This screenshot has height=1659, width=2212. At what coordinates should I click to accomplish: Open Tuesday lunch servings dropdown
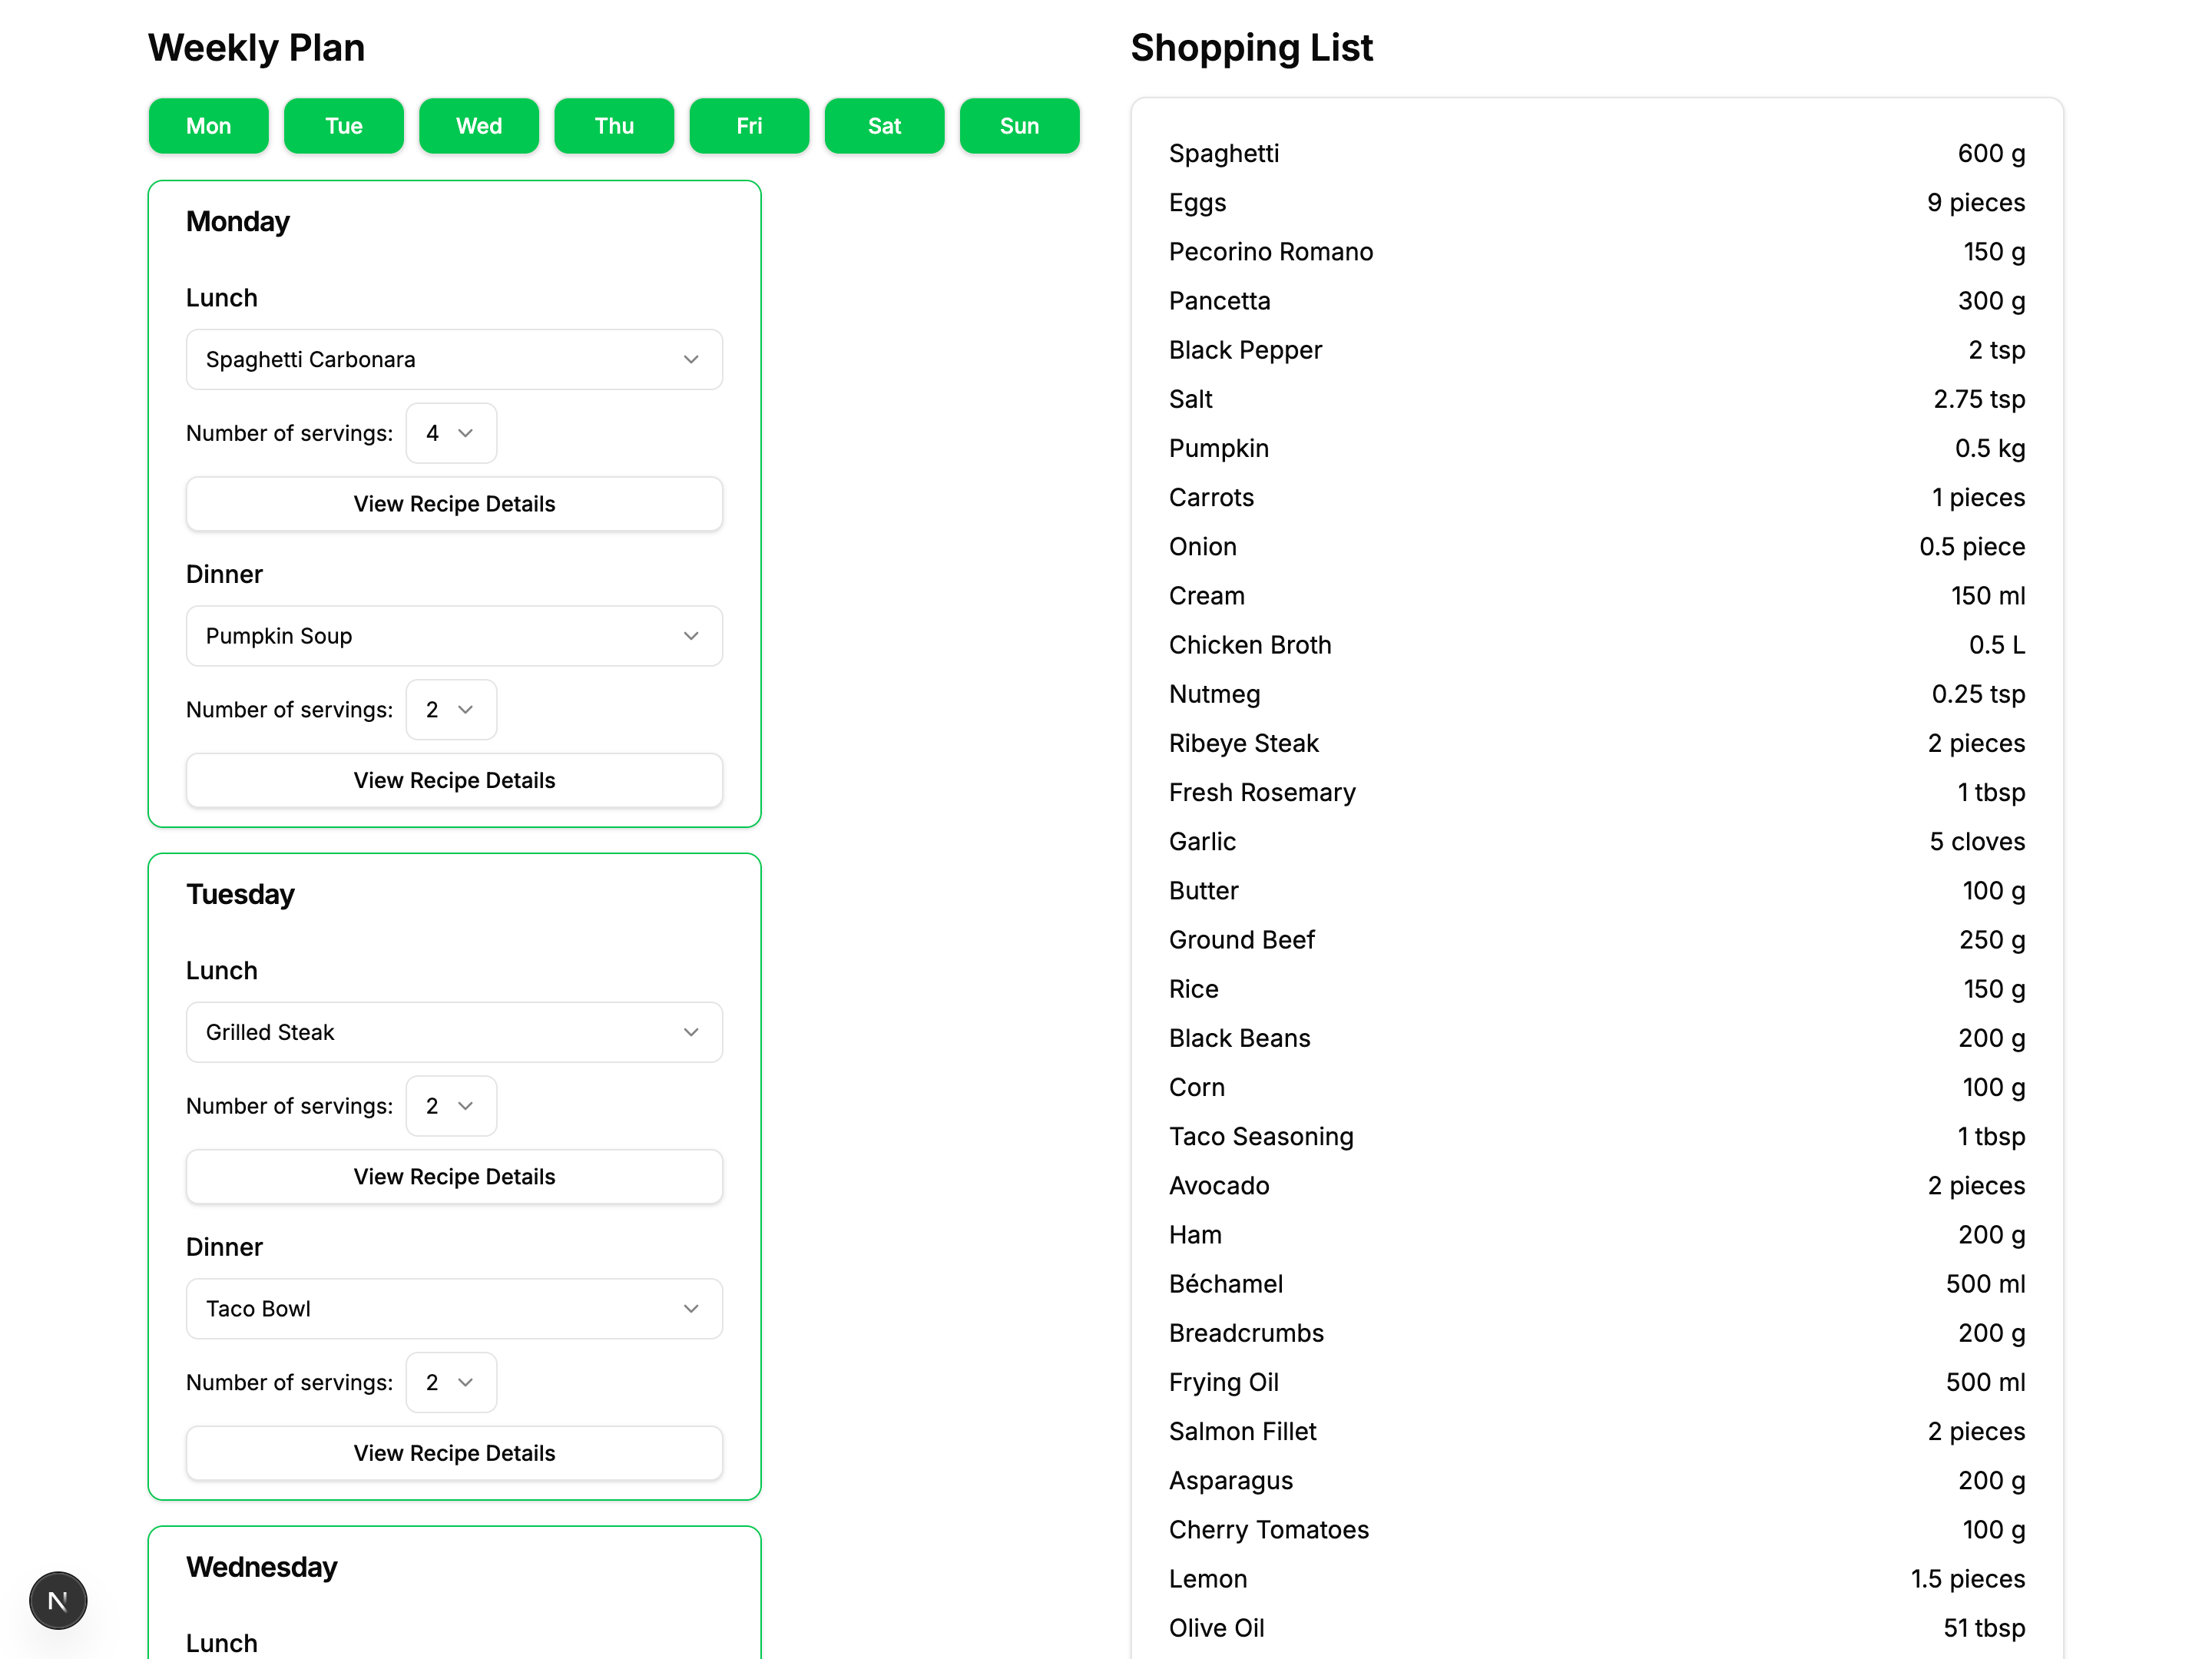tap(451, 1106)
